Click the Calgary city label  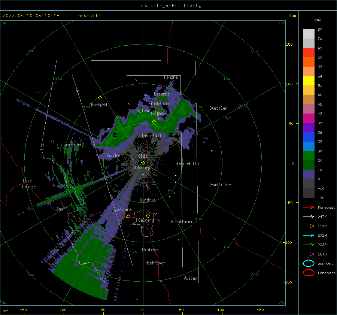click(146, 220)
